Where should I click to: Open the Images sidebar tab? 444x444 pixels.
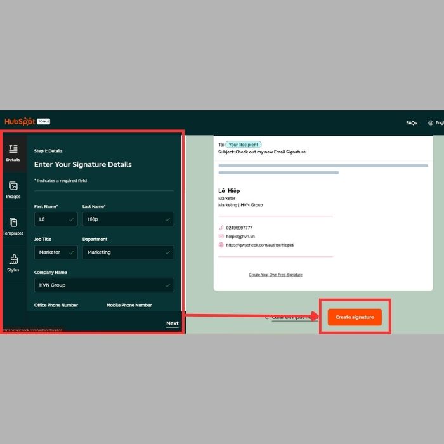[13, 190]
